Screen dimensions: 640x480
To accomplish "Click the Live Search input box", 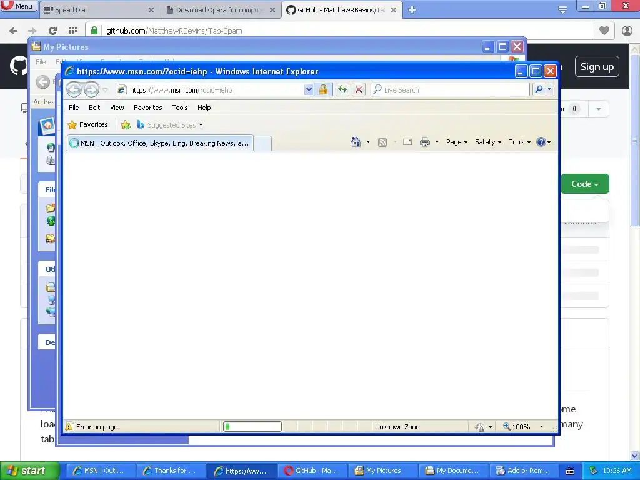I will 450,90.
